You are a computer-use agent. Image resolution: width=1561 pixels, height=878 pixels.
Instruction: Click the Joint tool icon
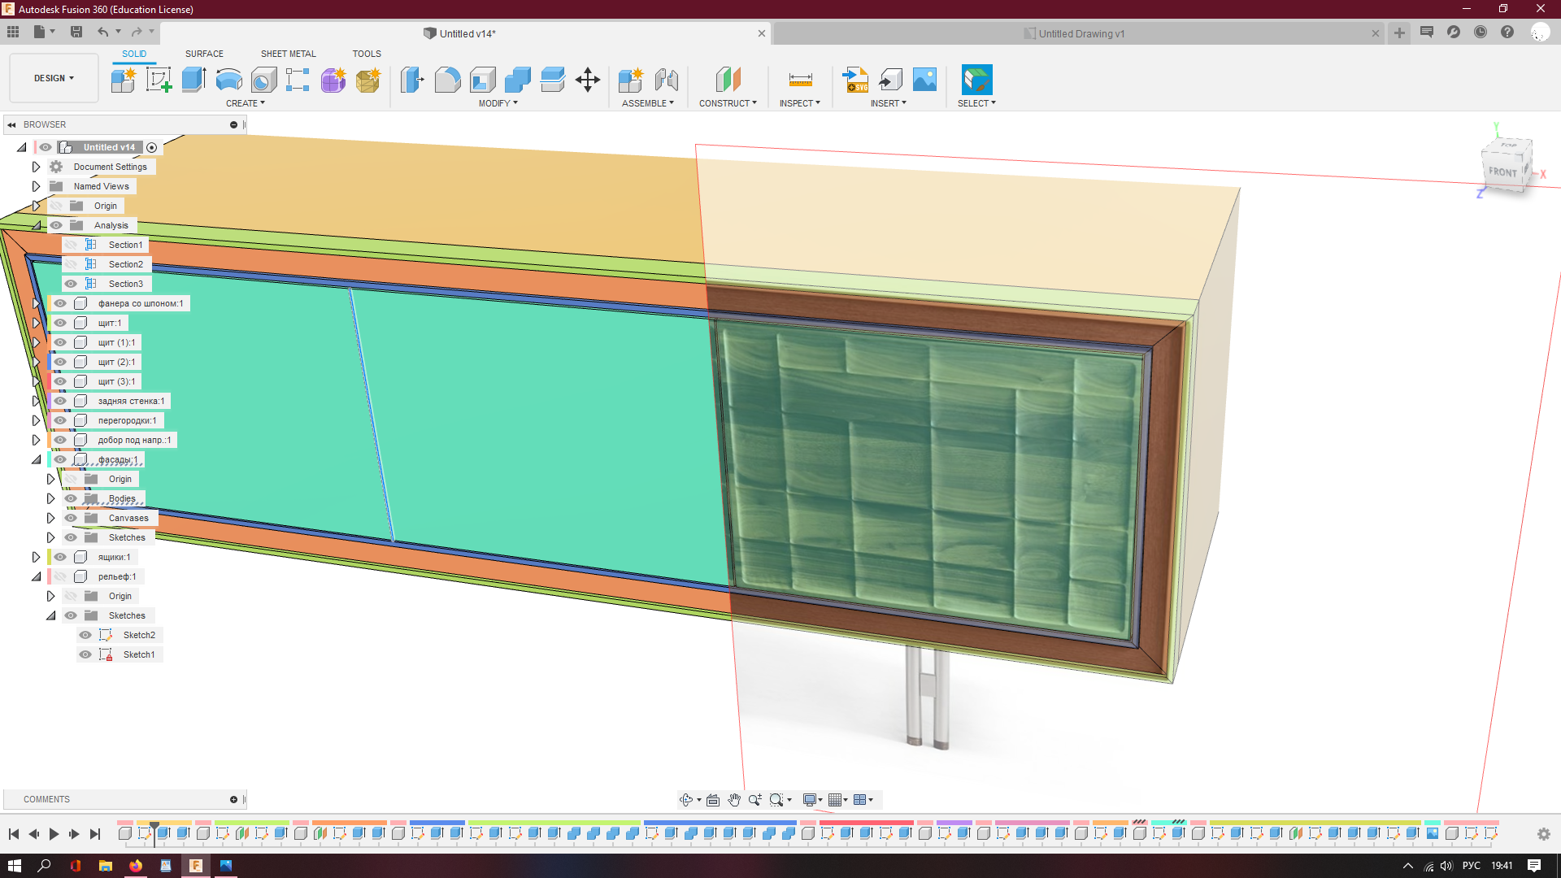click(x=666, y=80)
